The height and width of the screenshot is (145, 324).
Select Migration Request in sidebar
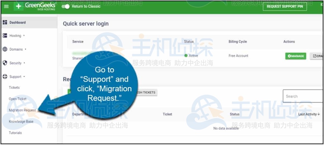tap(22, 110)
